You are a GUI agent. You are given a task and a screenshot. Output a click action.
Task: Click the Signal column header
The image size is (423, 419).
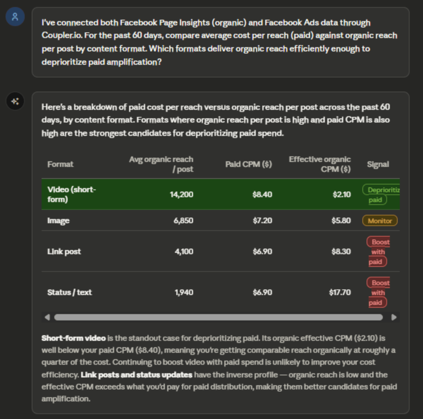(x=378, y=164)
